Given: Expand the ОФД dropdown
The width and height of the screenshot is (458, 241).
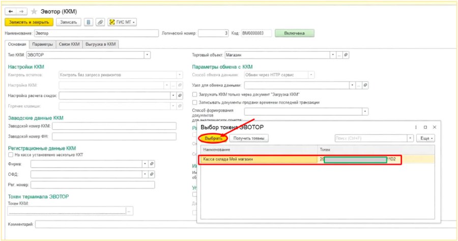Looking at the screenshot, I should (145, 174).
